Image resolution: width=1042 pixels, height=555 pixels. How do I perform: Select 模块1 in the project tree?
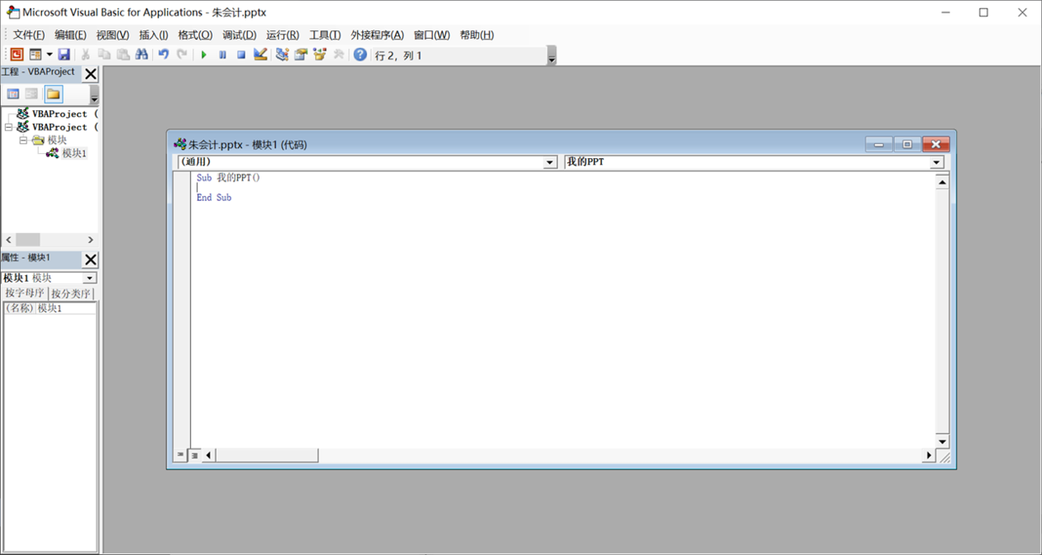pos(73,153)
